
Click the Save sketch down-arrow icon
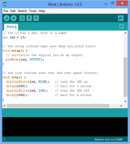point(36,18)
